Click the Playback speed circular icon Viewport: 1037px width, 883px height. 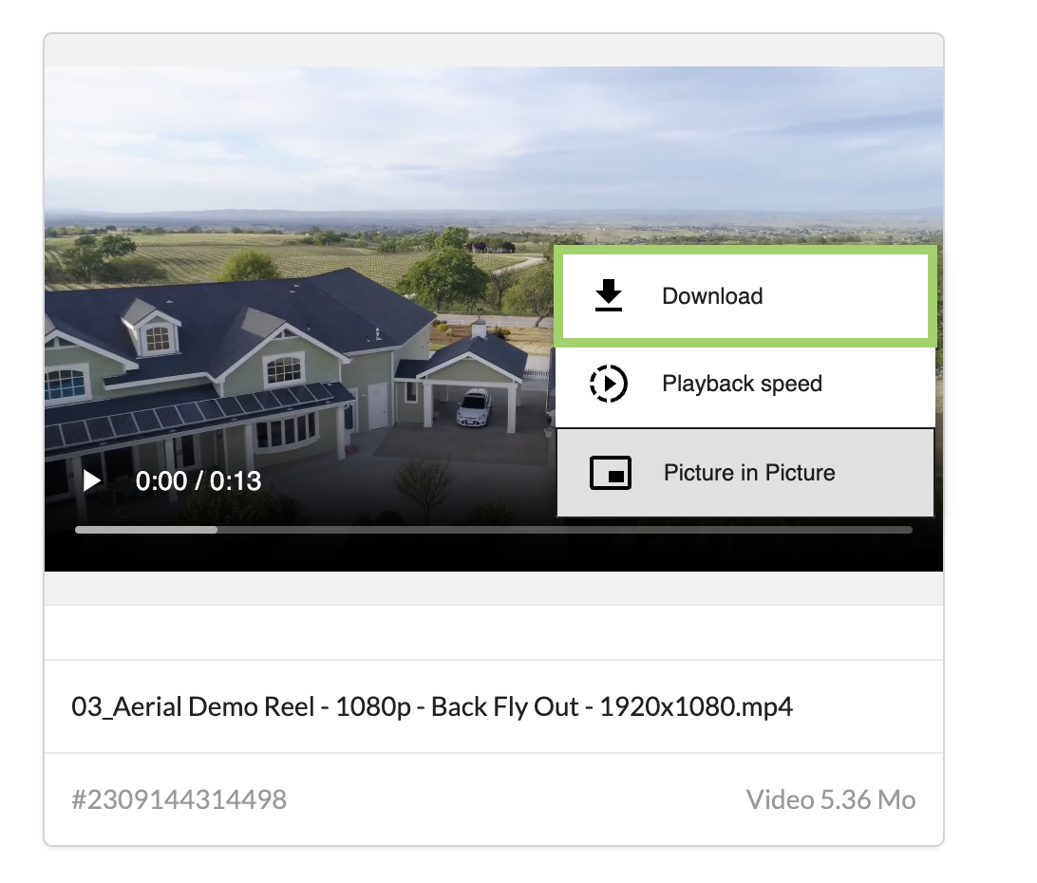608,384
